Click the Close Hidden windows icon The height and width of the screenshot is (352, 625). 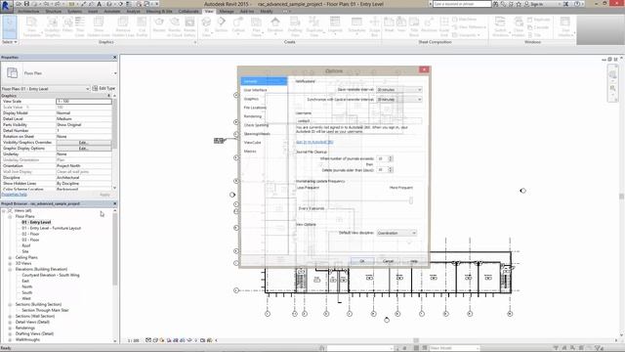pos(519,26)
